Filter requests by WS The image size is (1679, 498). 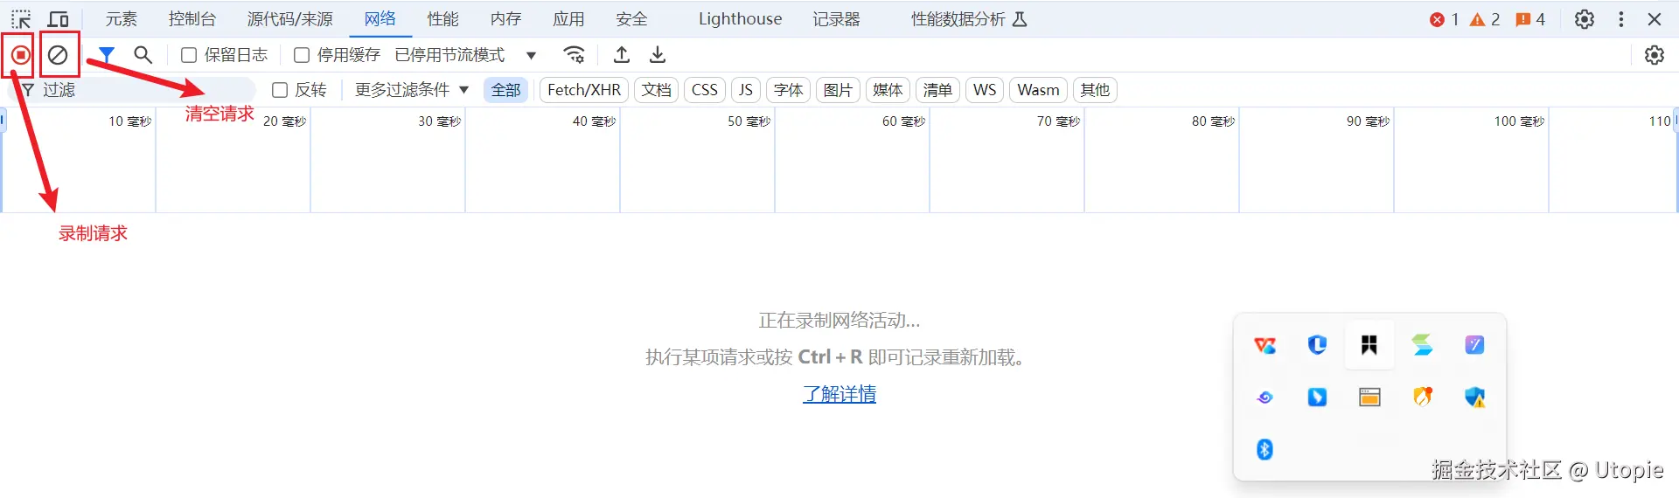pyautogui.click(x=985, y=90)
